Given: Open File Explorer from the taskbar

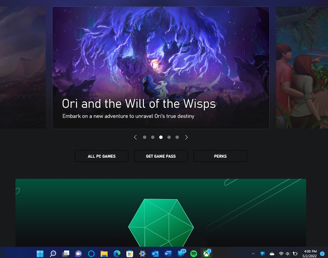Looking at the screenshot, I should tap(104, 254).
